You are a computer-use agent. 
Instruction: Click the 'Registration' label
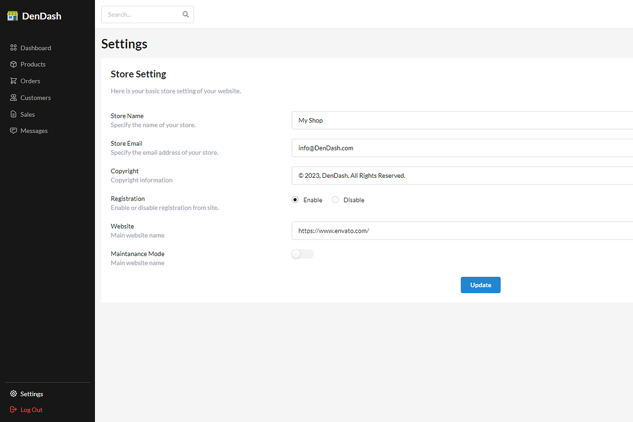point(128,199)
